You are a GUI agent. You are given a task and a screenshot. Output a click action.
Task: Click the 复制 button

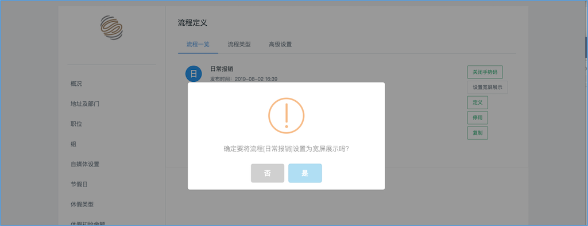(477, 133)
